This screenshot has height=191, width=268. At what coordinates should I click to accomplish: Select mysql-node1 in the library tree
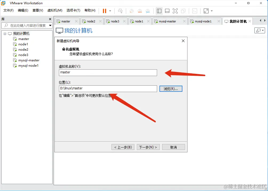coord(28,66)
